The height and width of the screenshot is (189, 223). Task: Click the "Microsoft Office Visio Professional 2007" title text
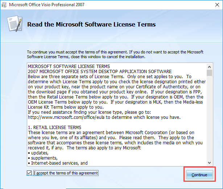tap(47, 5)
